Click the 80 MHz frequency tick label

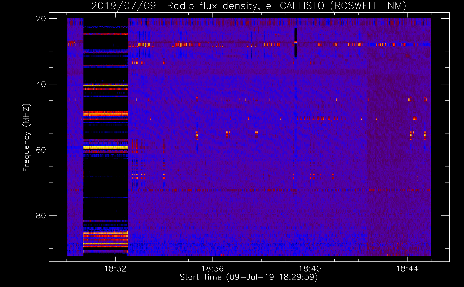click(41, 216)
